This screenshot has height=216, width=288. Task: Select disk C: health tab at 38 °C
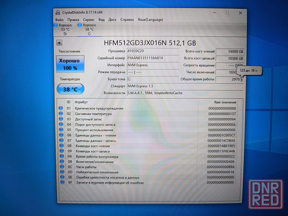pos(88,28)
